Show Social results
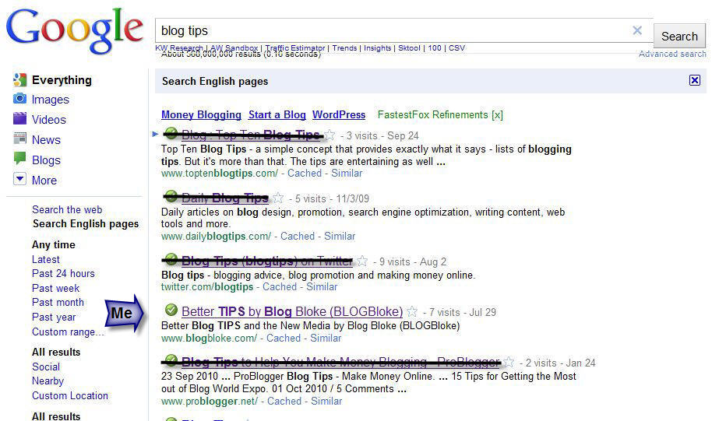Screen dimensions: 712x421 46,367
